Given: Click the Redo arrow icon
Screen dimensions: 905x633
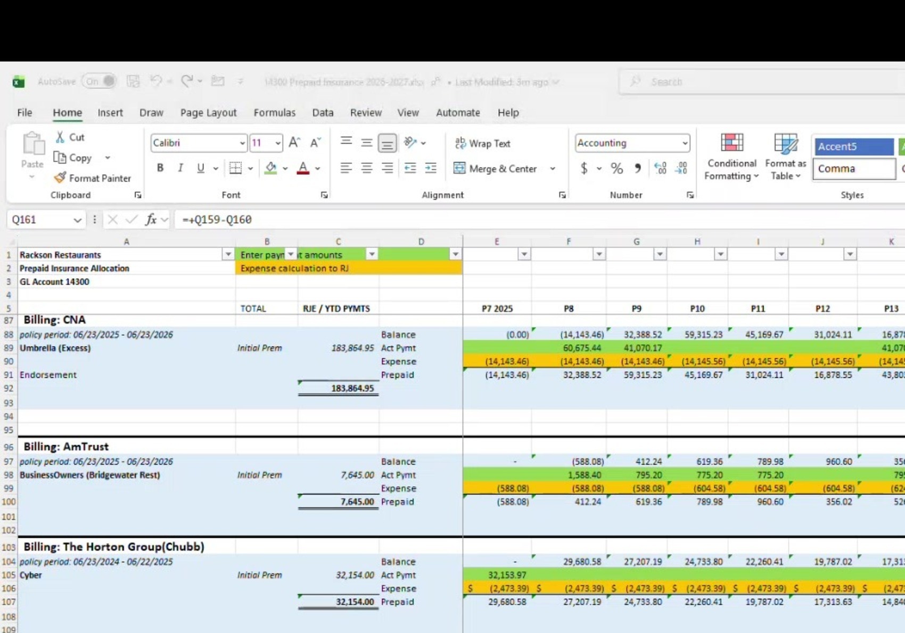Looking at the screenshot, I should pyautogui.click(x=186, y=81).
